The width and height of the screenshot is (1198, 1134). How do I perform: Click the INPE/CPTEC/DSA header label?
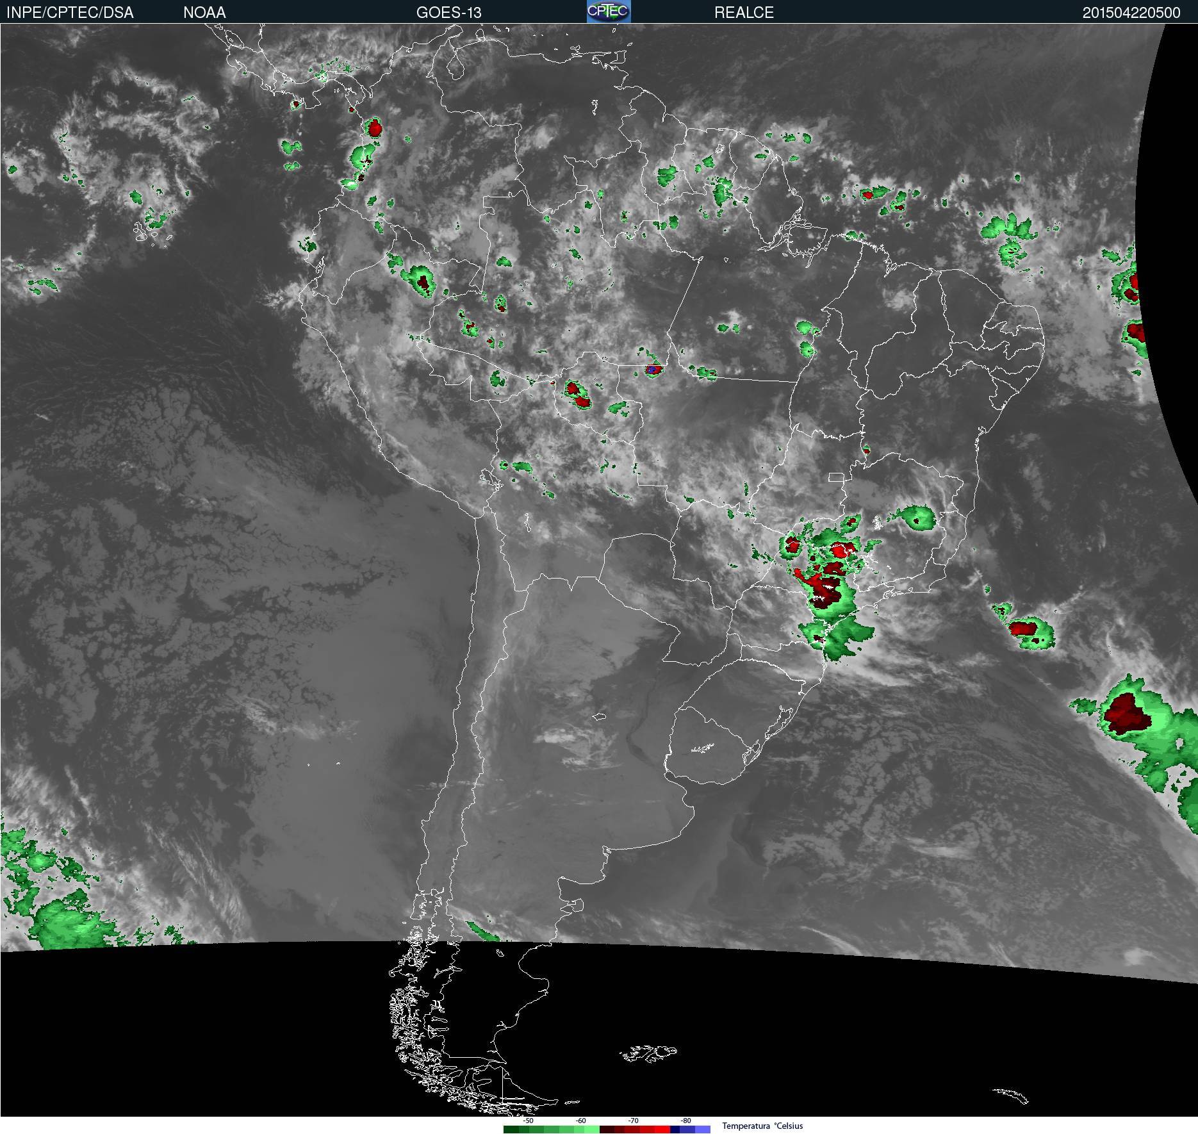70,12
